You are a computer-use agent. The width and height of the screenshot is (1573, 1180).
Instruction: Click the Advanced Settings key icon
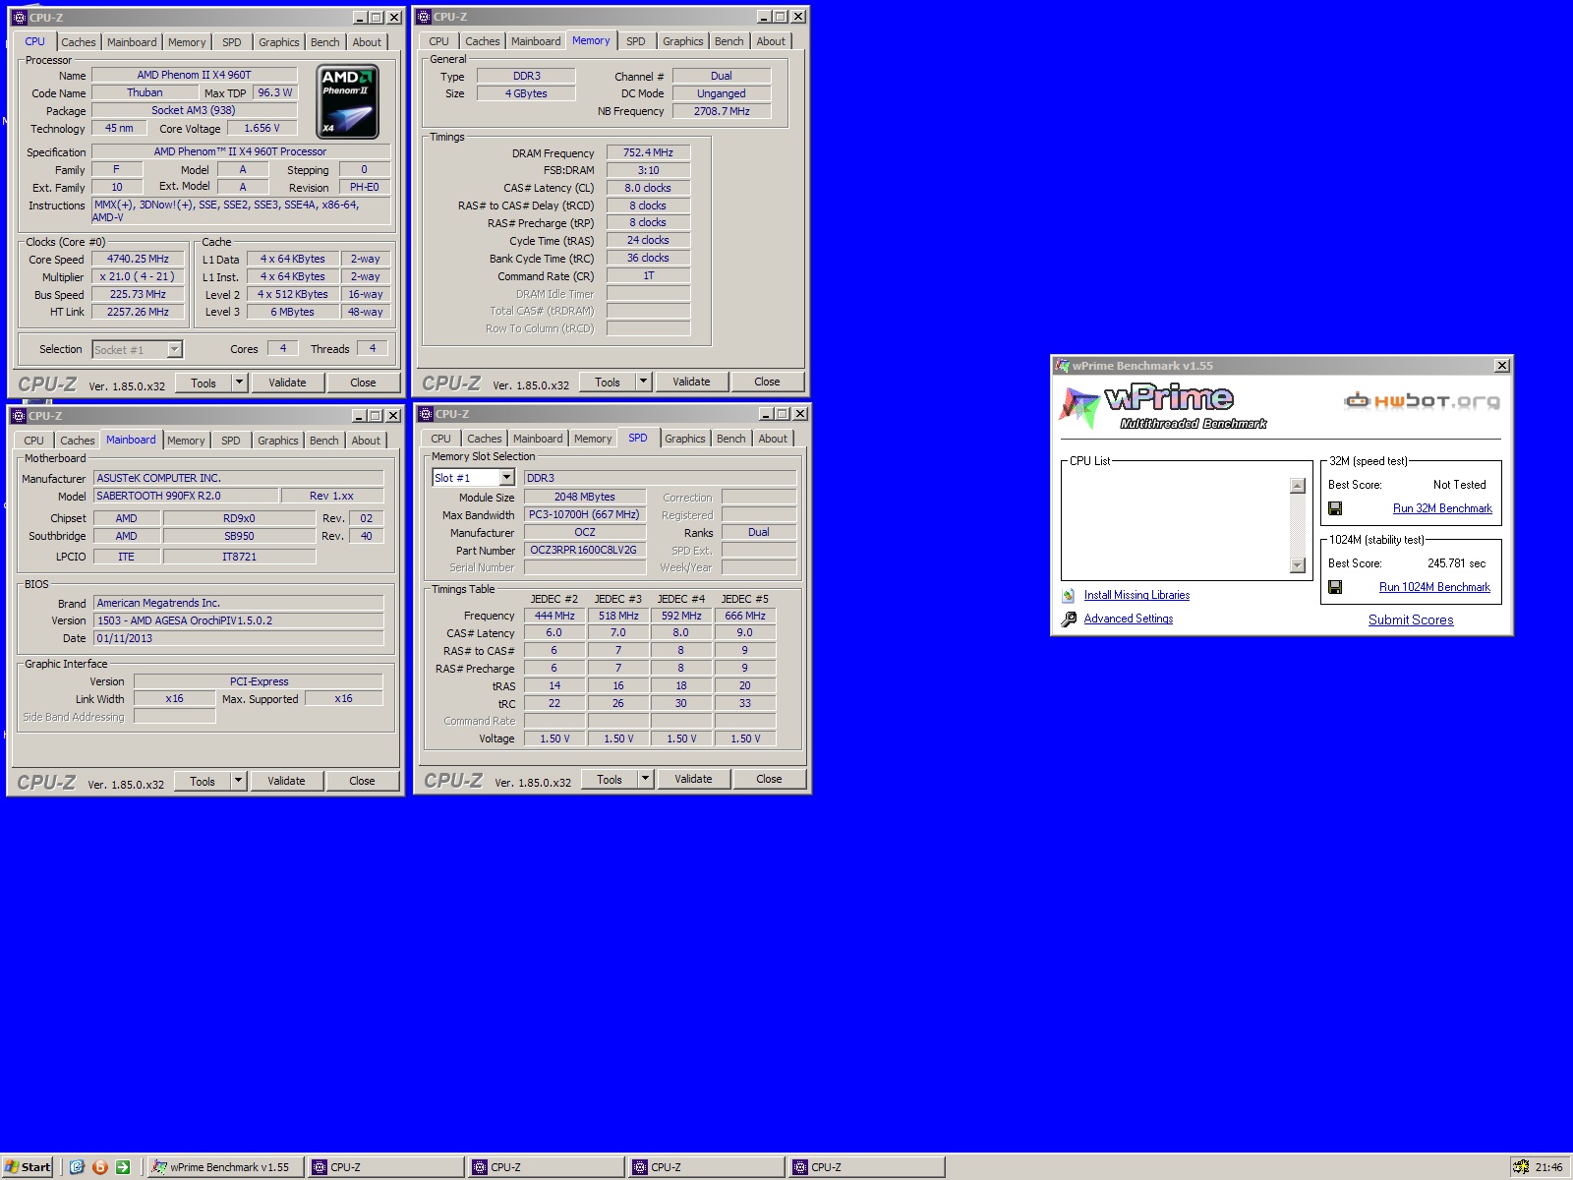click(x=1069, y=619)
